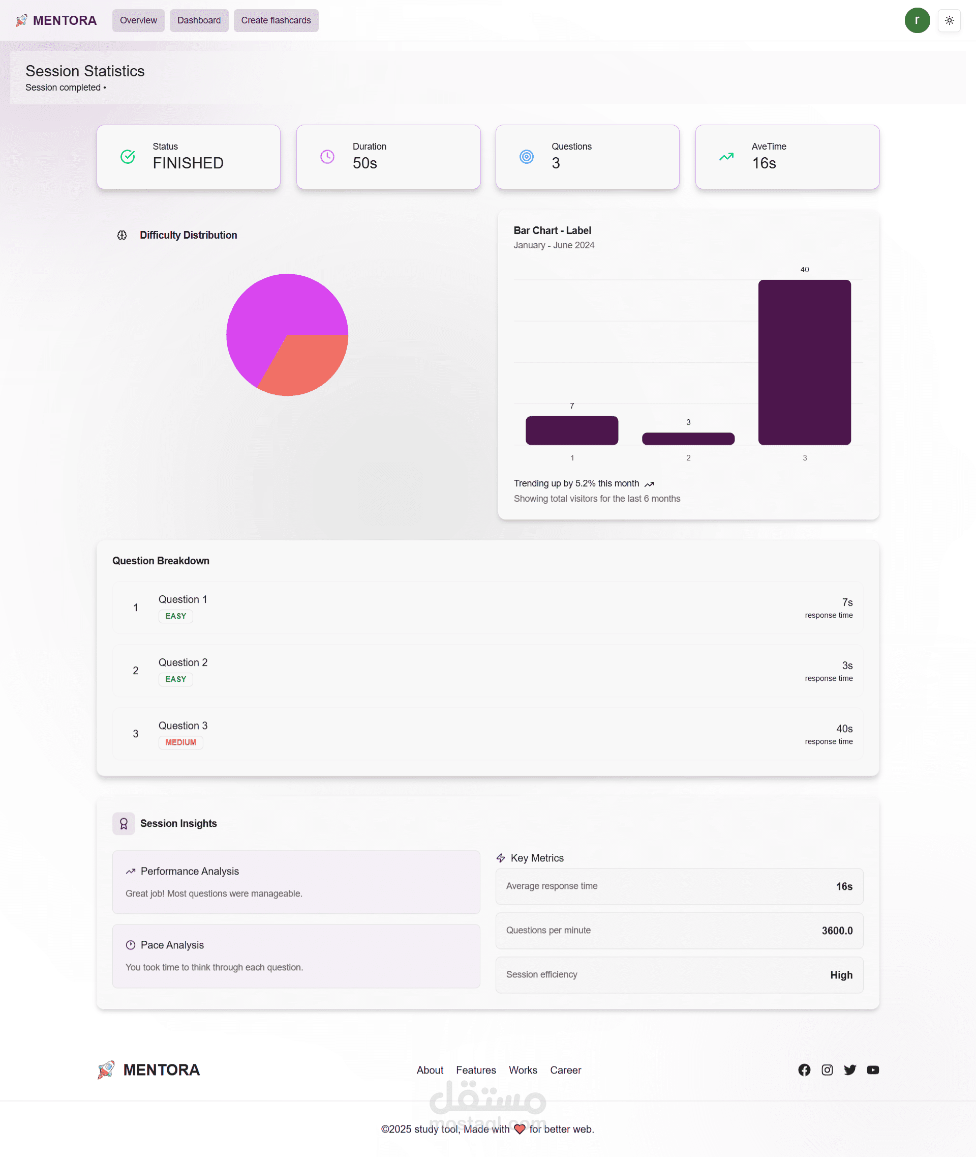This screenshot has height=1157, width=976.
Task: Click the Questions target icon
Action: pyautogui.click(x=526, y=157)
